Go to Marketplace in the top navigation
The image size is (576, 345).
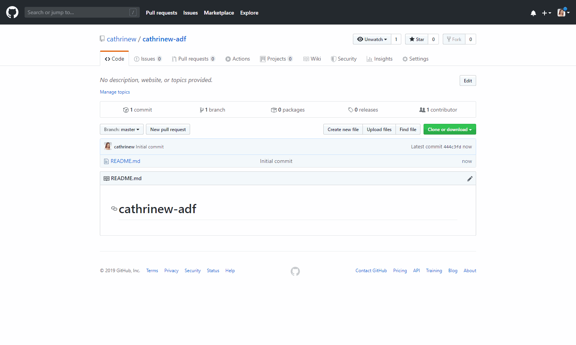pos(218,13)
